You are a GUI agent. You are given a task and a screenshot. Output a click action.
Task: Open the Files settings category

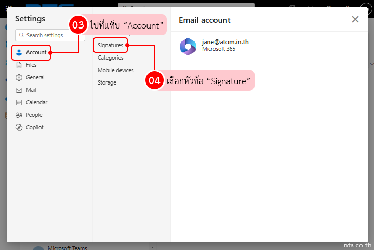[26, 65]
